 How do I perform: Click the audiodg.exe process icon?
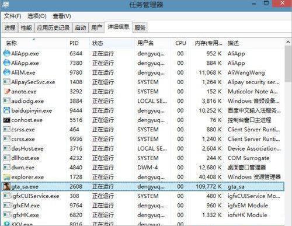pos(6,101)
